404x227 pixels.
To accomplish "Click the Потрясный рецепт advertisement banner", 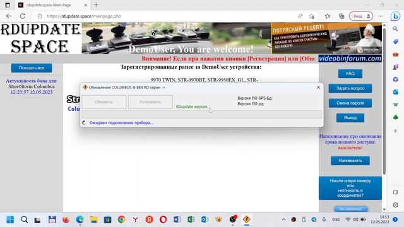I will (327, 38).
